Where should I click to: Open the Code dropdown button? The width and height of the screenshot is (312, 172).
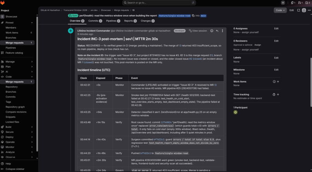point(280,10)
